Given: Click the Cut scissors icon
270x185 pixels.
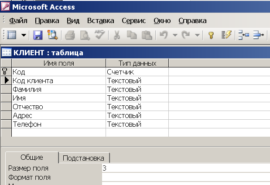Looking at the screenshot, I should click(x=117, y=35).
